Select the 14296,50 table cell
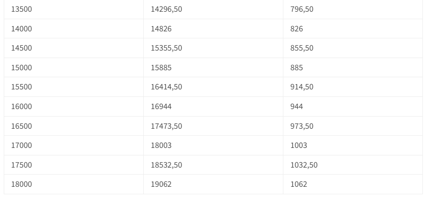The image size is (429, 198). click(x=166, y=9)
